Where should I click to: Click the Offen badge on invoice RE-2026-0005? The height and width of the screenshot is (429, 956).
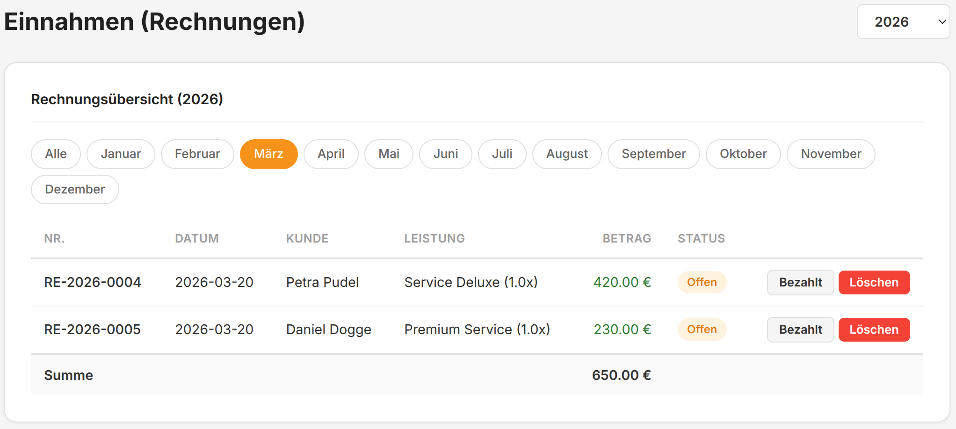[702, 330]
